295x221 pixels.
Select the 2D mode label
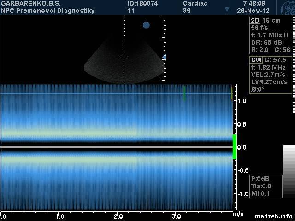pyautogui.click(x=255, y=21)
